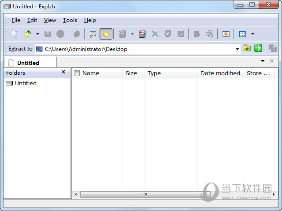Click the Folders pane header
Screen dimensions: 282x211
coord(37,73)
